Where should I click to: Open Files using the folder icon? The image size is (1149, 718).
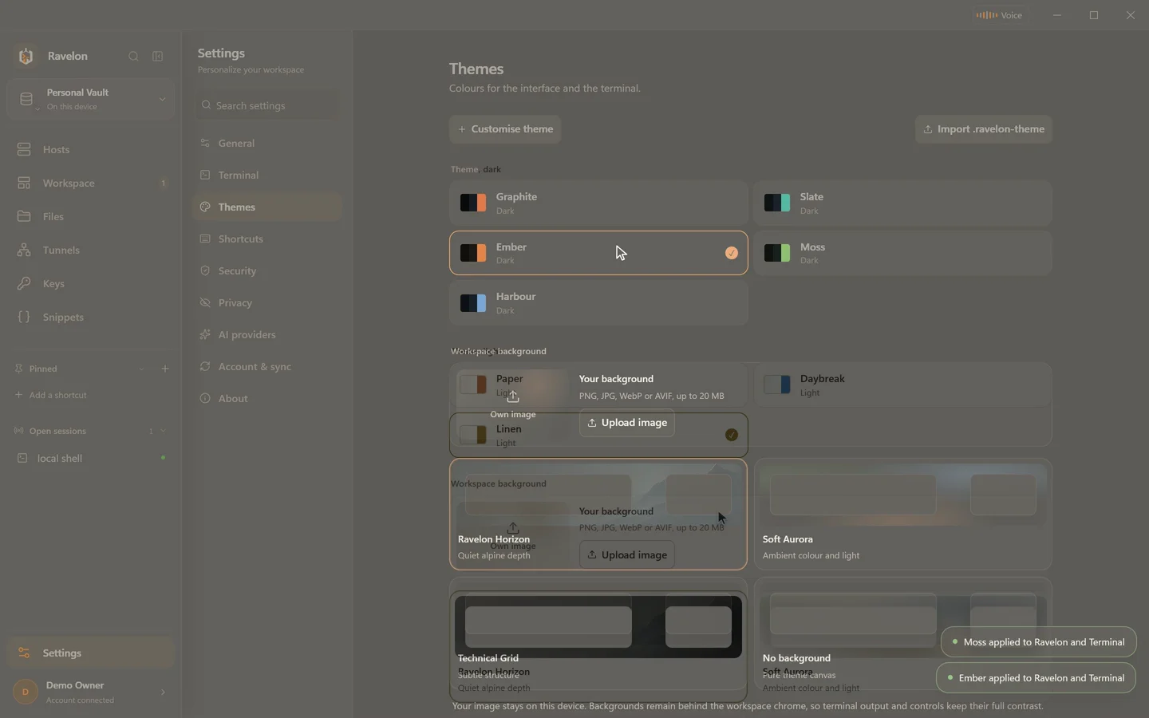click(24, 216)
